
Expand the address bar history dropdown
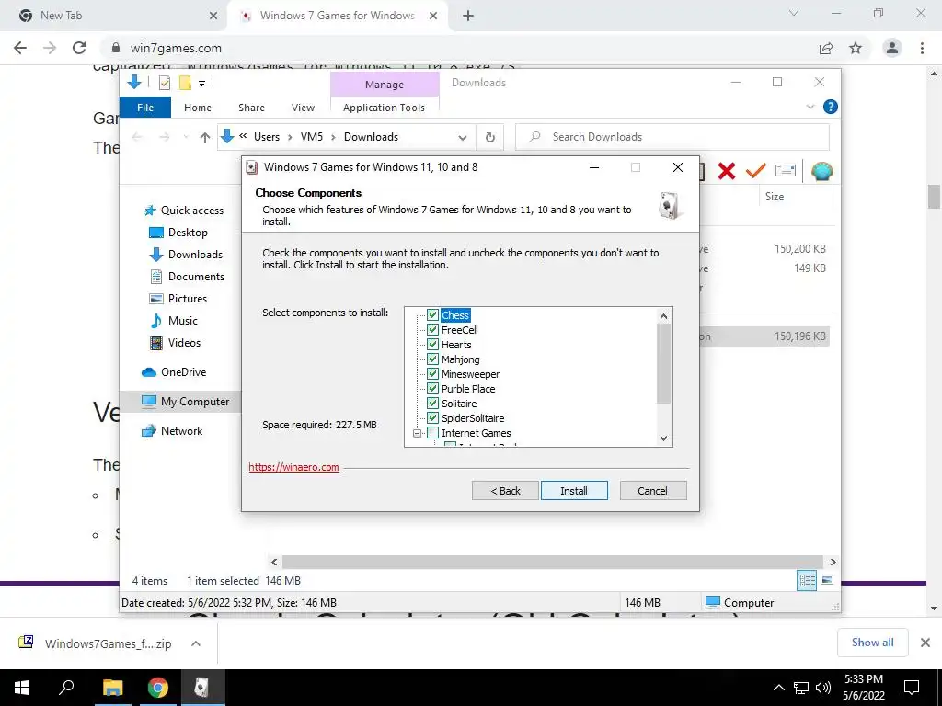(x=463, y=138)
